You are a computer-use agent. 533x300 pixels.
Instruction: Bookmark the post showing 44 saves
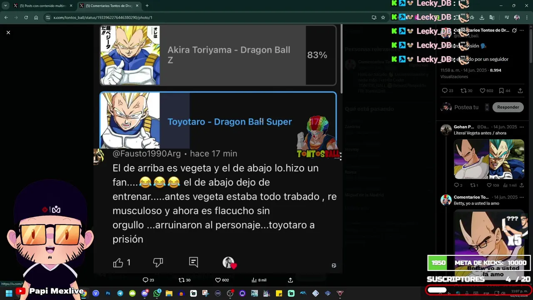(504, 90)
